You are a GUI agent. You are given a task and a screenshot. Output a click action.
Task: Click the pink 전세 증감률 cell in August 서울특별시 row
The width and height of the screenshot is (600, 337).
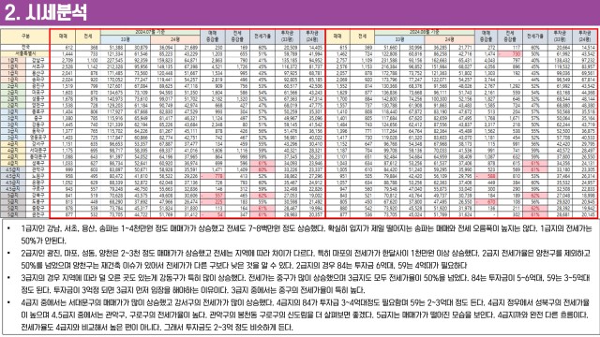[x=510, y=54]
